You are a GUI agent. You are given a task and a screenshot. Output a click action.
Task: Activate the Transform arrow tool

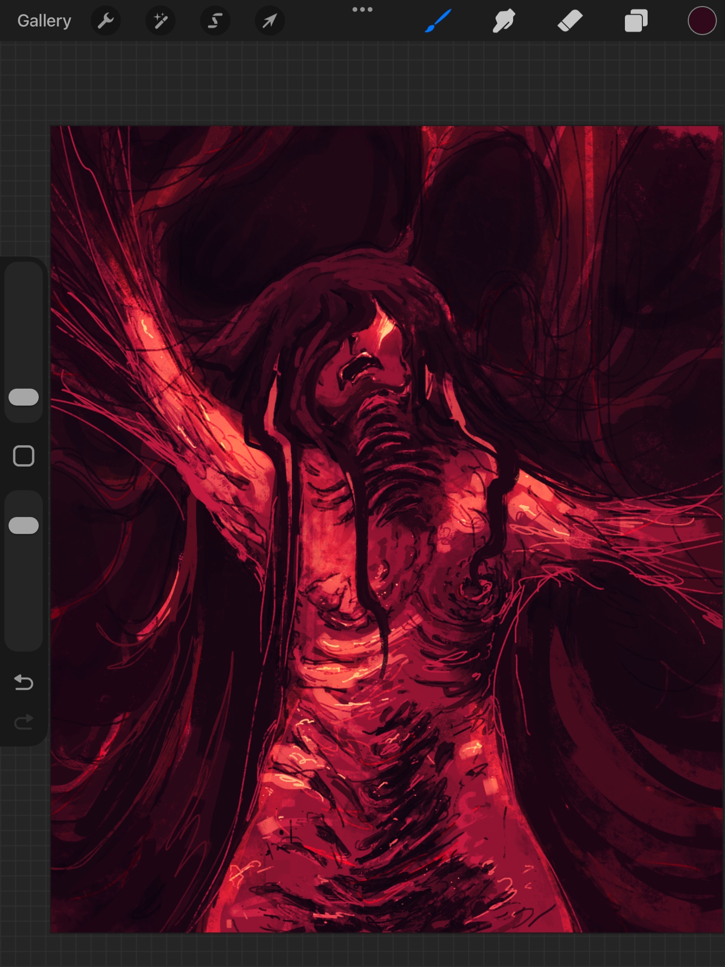coord(270,21)
